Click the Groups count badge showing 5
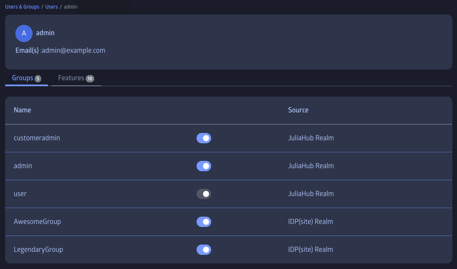This screenshot has height=269, width=457. tap(38, 79)
